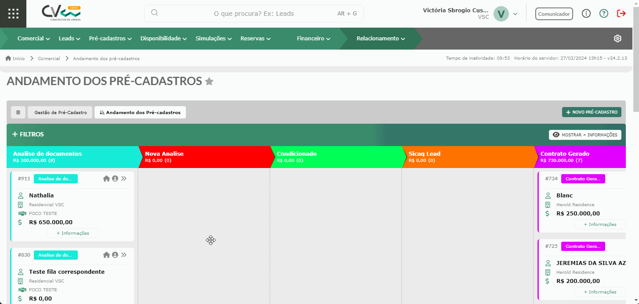Image resolution: width=639 pixels, height=304 pixels.
Task: Click the red logout icon
Action: point(621,14)
